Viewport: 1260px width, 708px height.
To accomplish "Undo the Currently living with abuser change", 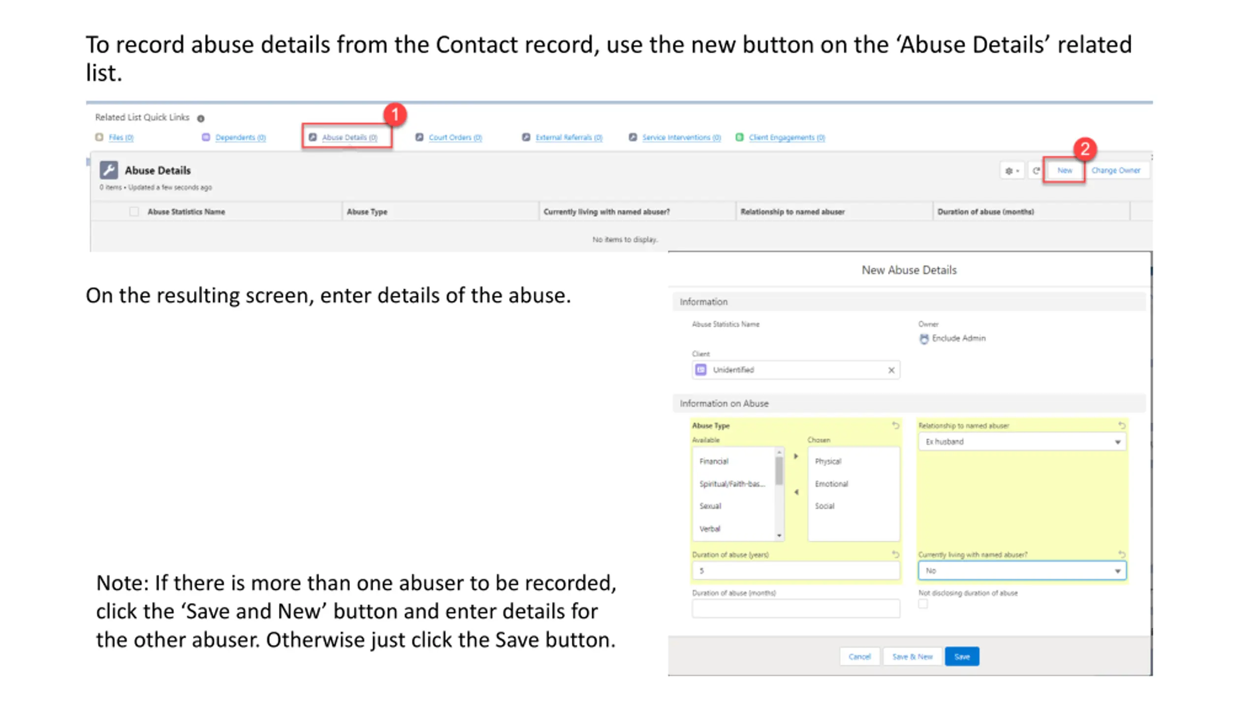I will (x=1122, y=555).
